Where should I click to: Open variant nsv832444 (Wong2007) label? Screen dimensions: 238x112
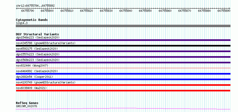[x=32, y=65]
